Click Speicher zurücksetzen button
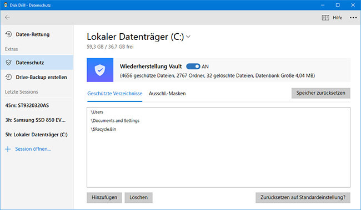The height and width of the screenshot is (210, 361). click(x=320, y=93)
